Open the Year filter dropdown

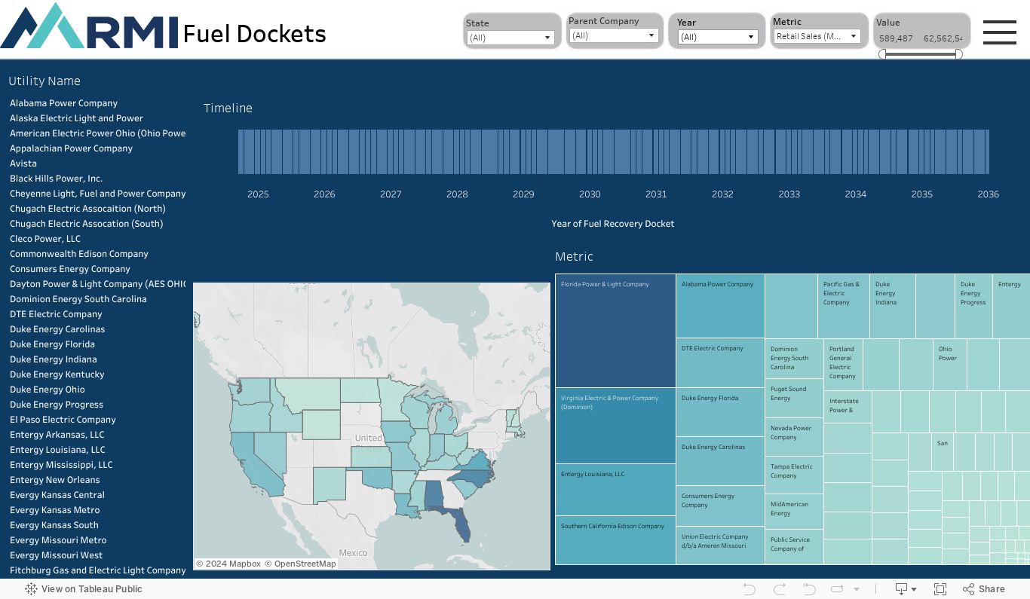pos(717,37)
